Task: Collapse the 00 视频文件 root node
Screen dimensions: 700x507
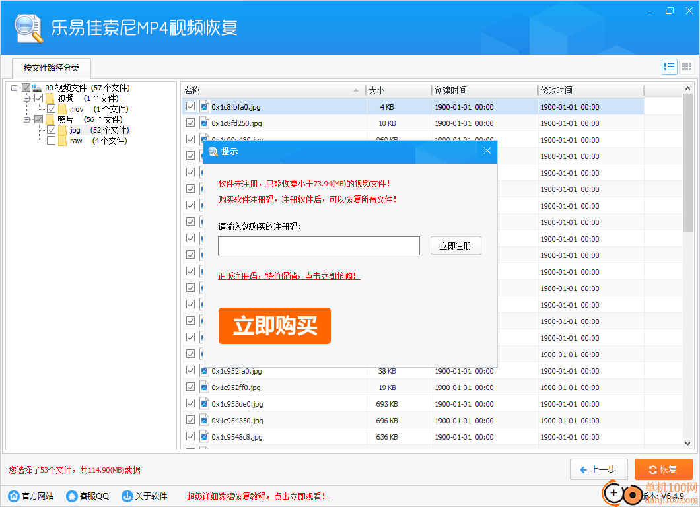Action: point(15,88)
